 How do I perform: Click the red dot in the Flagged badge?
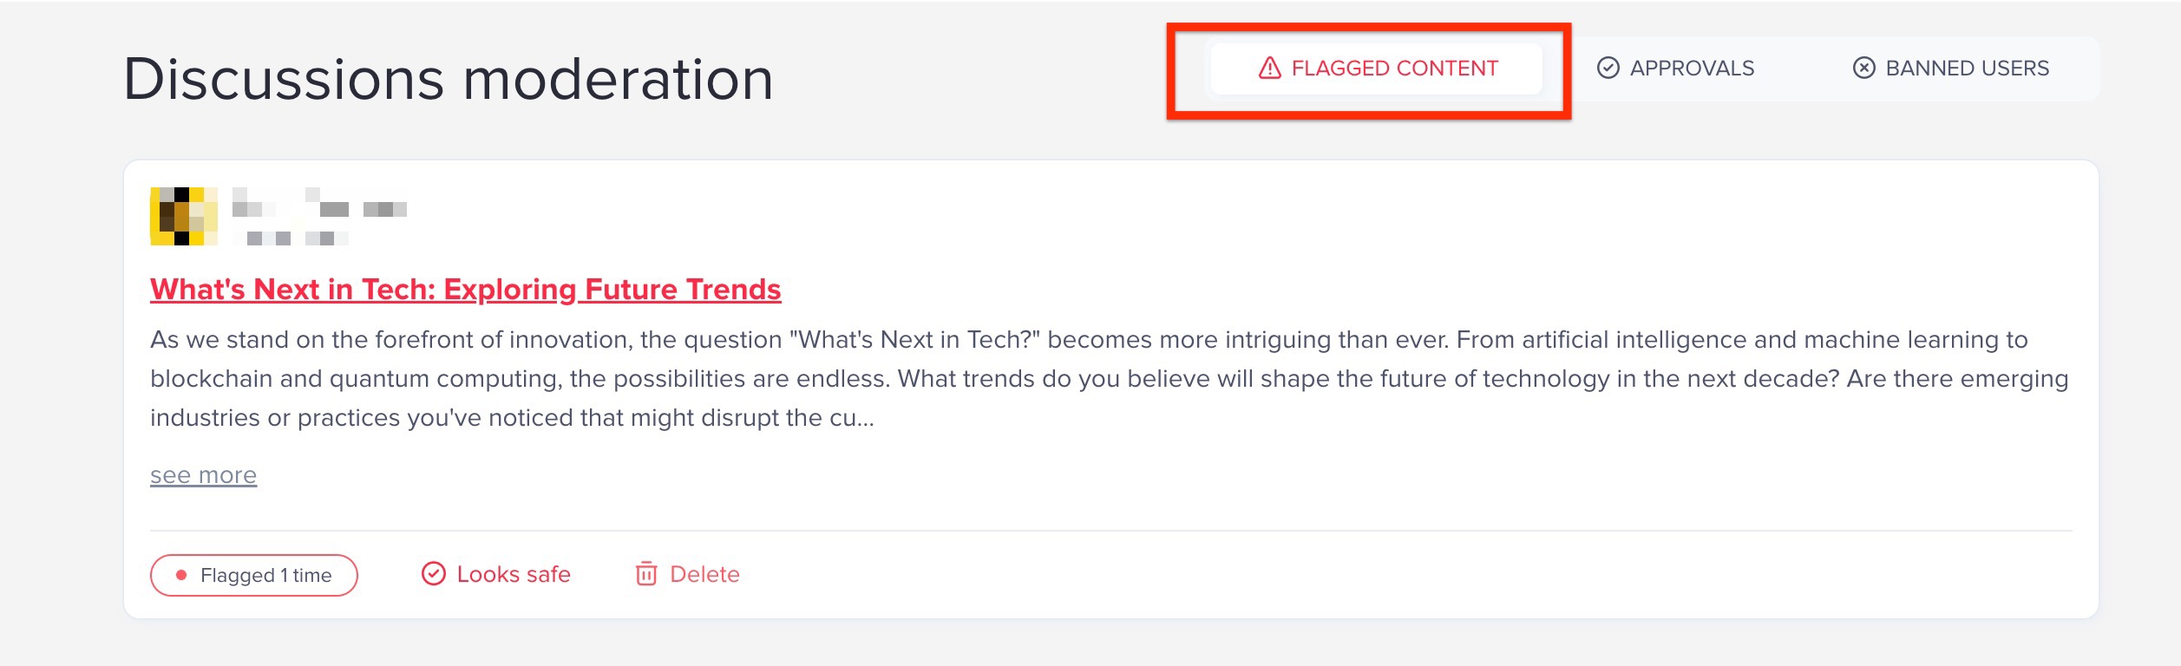point(181,575)
